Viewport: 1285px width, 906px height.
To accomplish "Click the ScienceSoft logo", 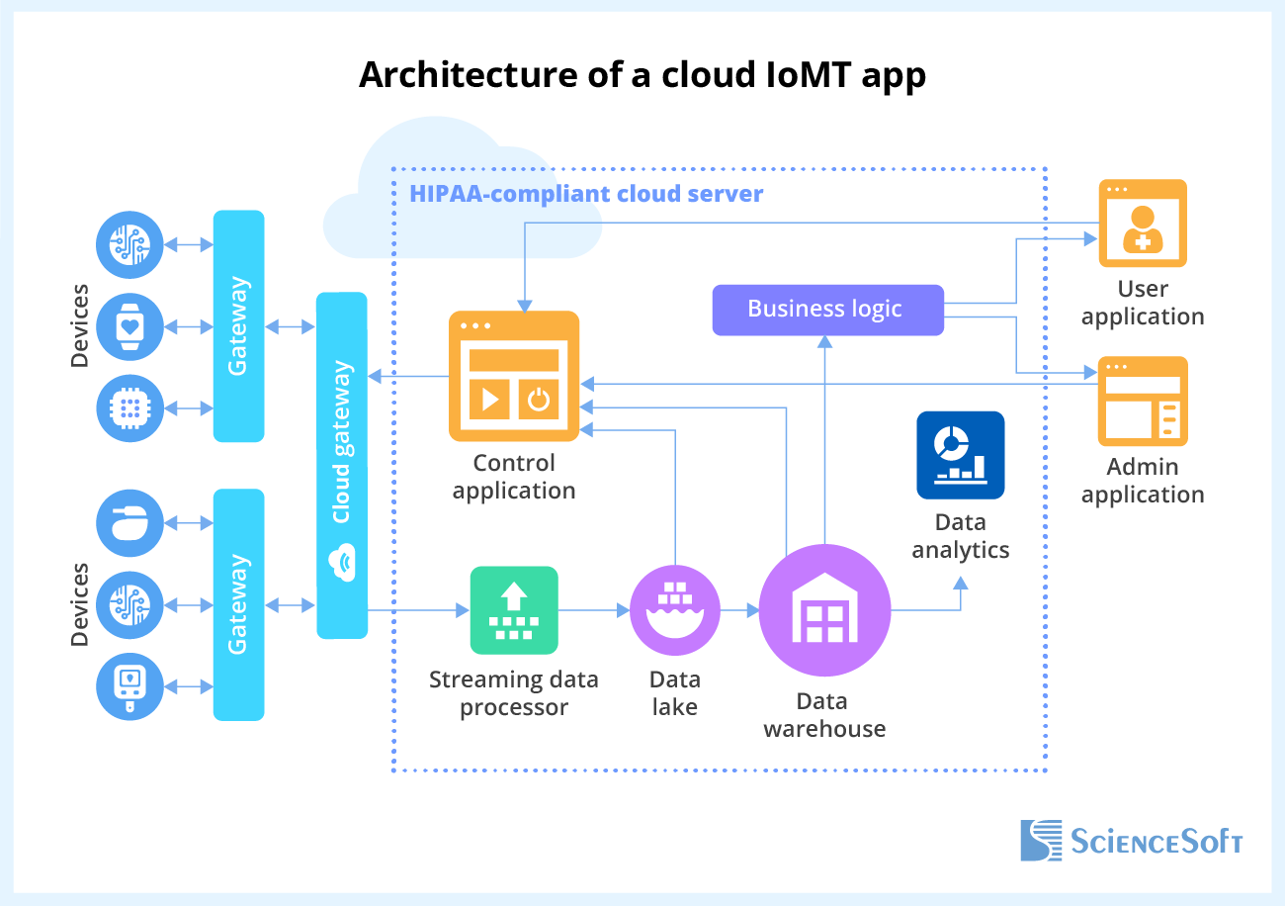I will [1131, 842].
